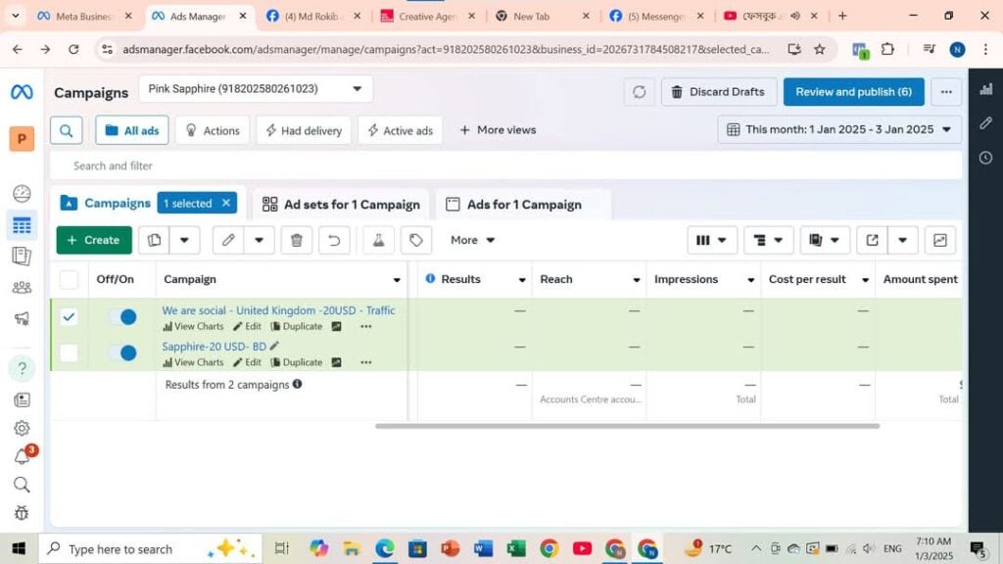Click the A/B test flask icon
Viewport: 1003px width, 564px height.
tap(379, 240)
